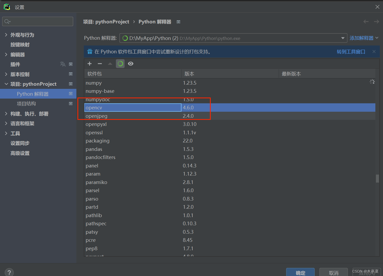Click the settings search input field

(x=38, y=22)
